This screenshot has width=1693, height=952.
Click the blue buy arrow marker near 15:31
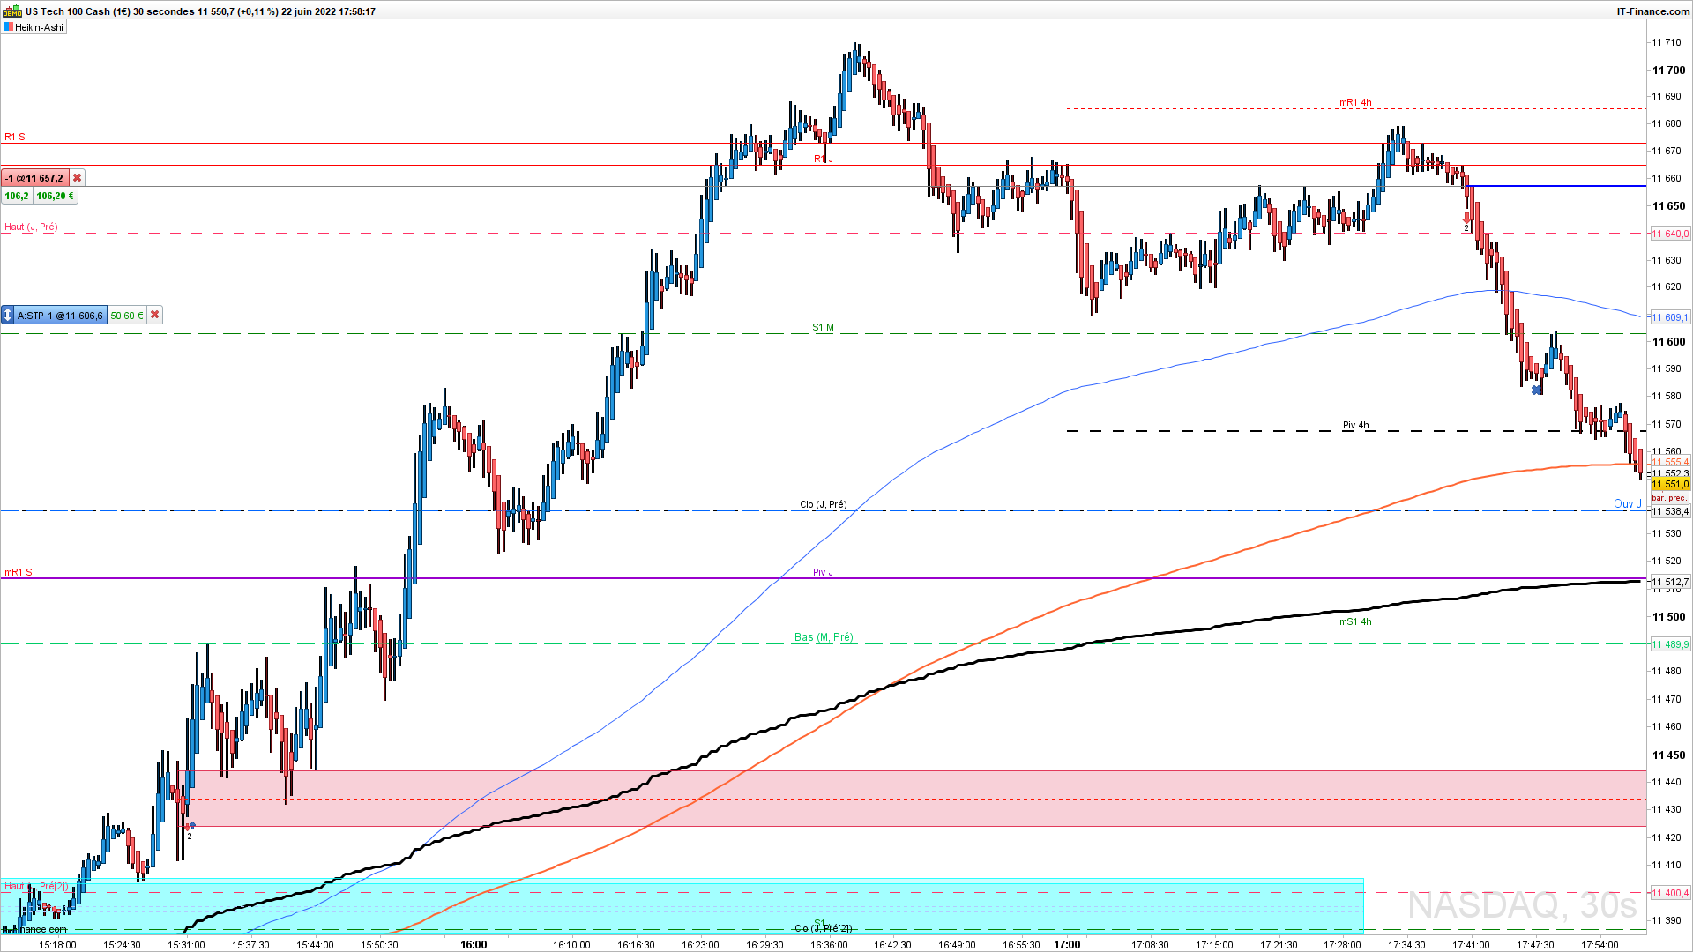click(x=190, y=826)
